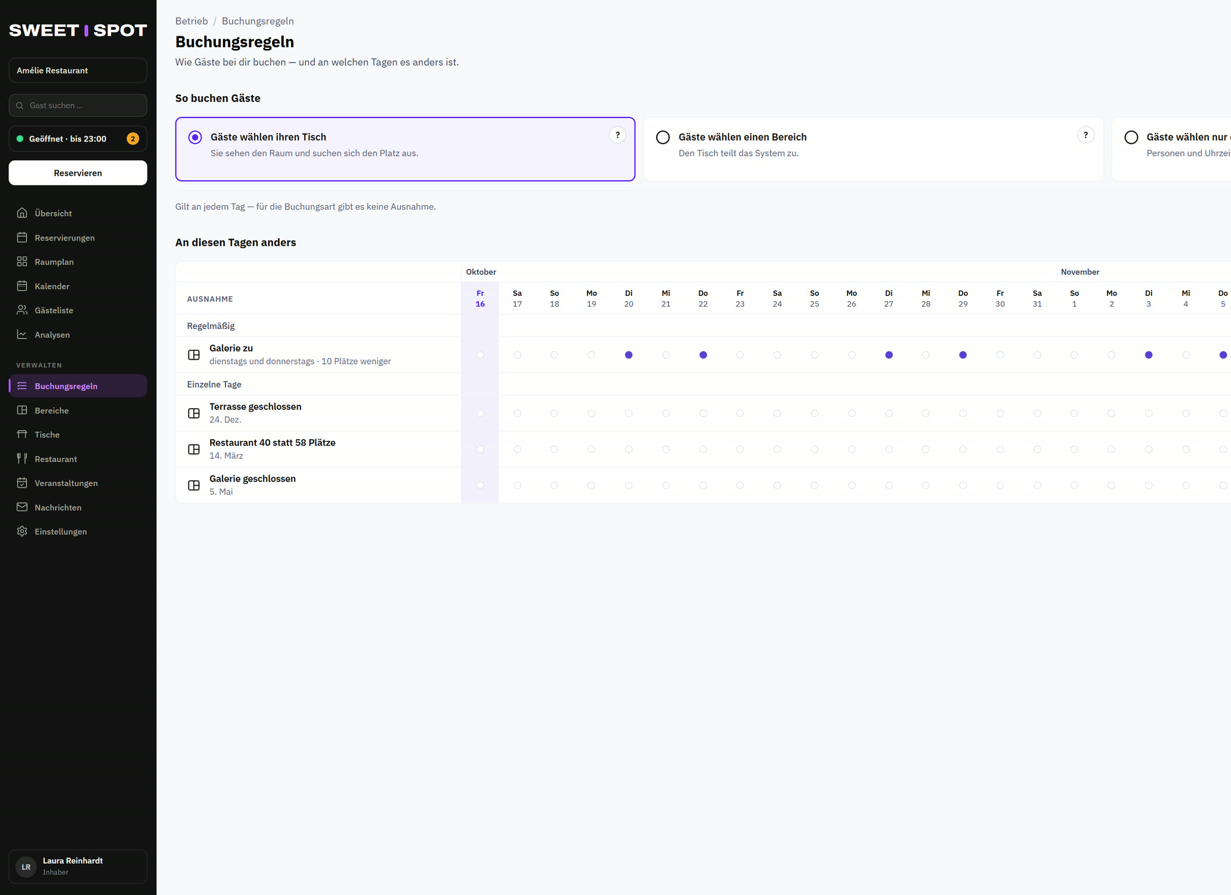Click the icon beside Terrasse geschlossen
1231x895 pixels.
(x=194, y=413)
